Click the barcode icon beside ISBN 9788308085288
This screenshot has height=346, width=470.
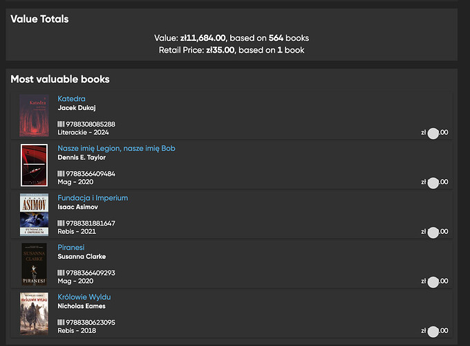click(61, 125)
